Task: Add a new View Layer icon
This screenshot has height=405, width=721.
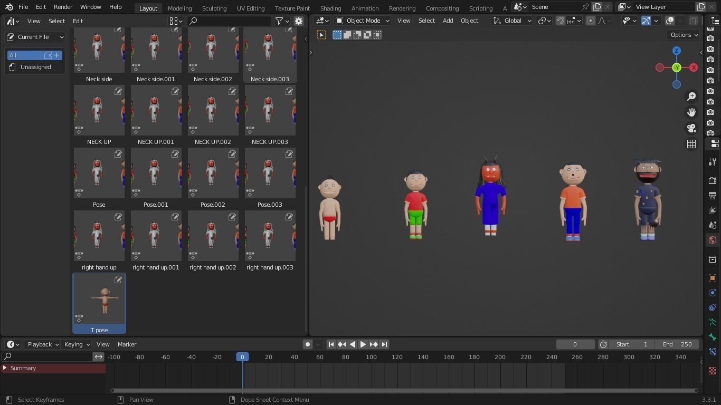Action: [x=701, y=7]
